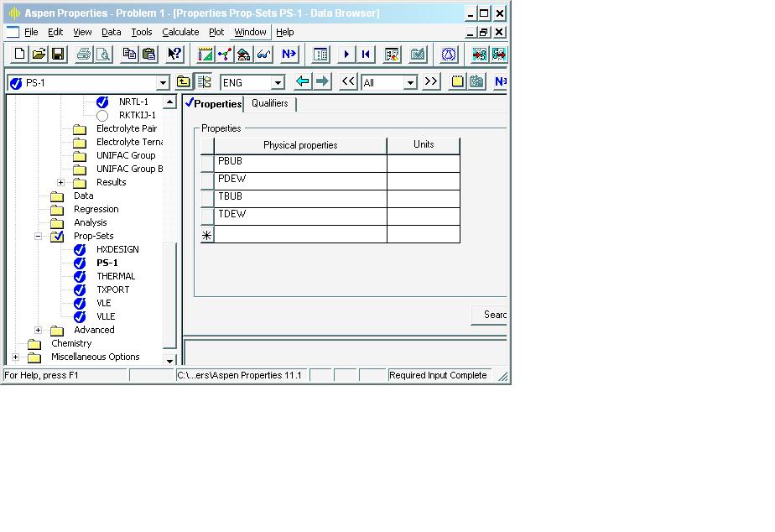775x532 pixels.
Task: Expand the Advanced folder node
Action: coord(38,331)
